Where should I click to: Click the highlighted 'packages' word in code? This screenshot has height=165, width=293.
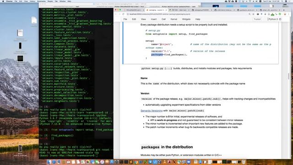click(157, 55)
